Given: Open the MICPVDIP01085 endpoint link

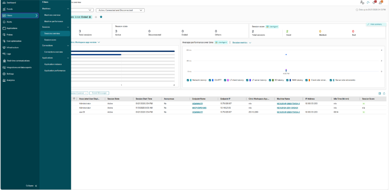Looking at the screenshot, I should point(199,108).
